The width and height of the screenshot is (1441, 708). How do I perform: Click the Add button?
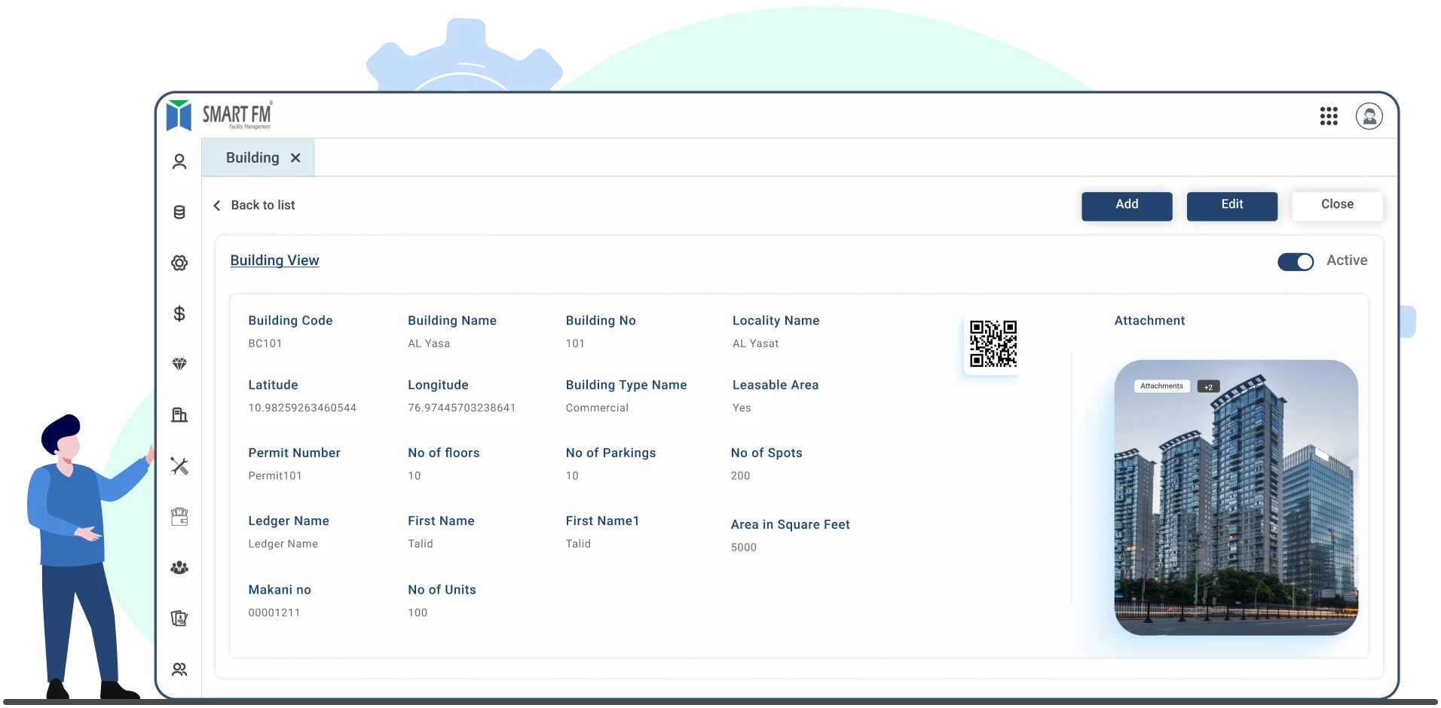click(1126, 206)
